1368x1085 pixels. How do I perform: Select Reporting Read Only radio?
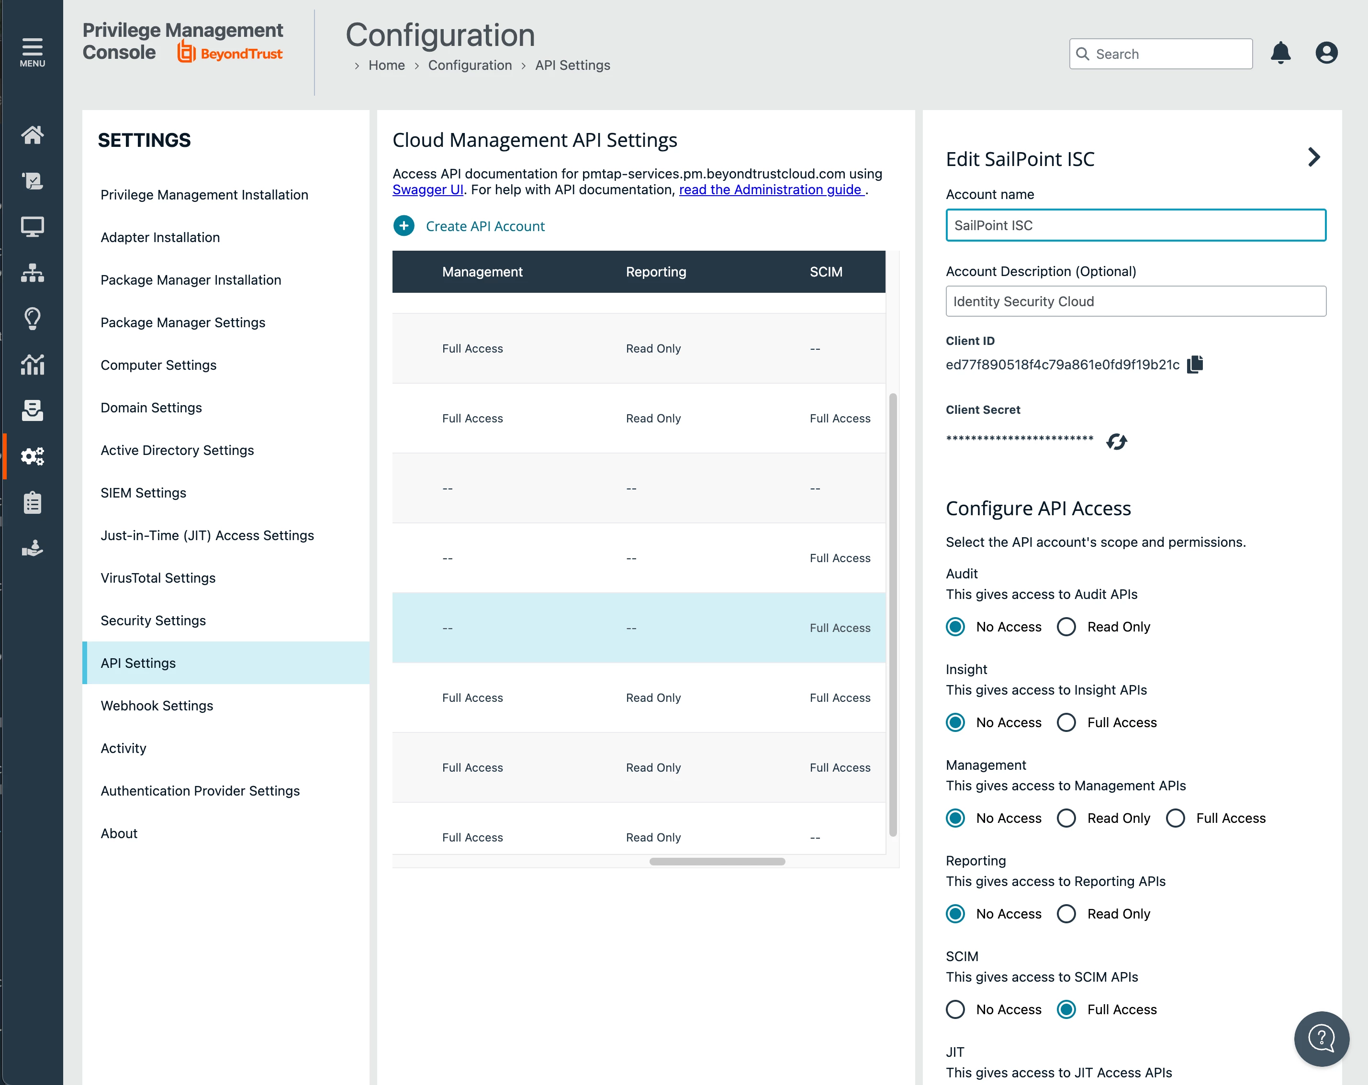[1066, 914]
